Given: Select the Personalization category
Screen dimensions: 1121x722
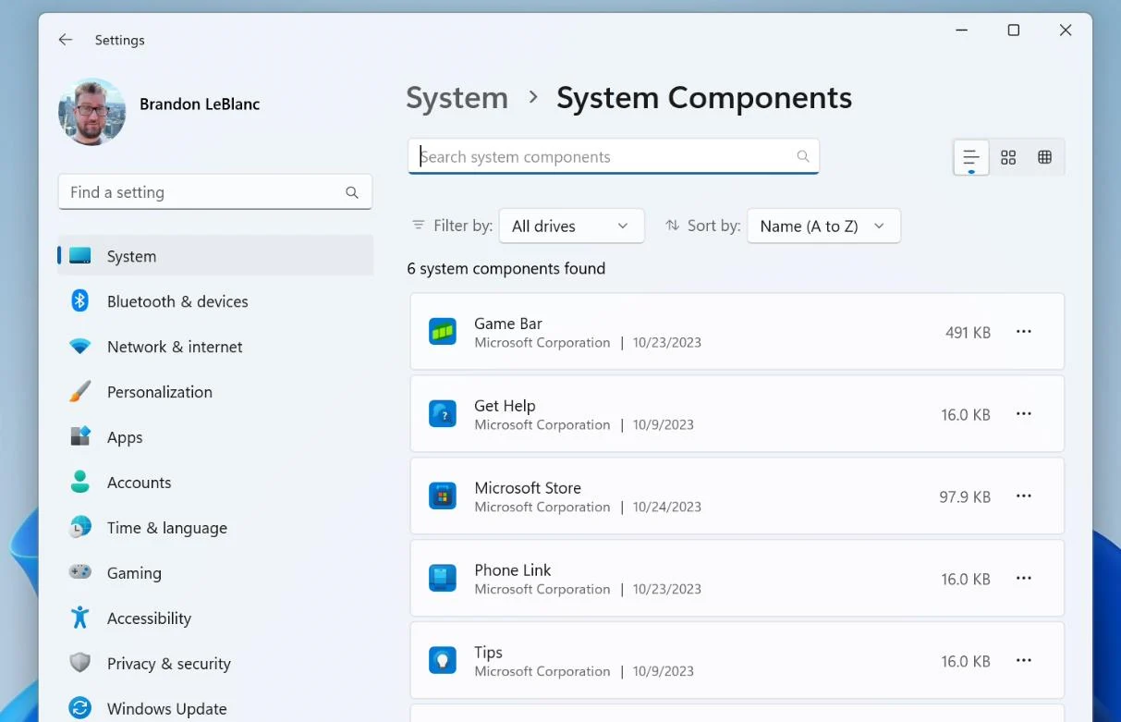Looking at the screenshot, I should tap(215, 392).
